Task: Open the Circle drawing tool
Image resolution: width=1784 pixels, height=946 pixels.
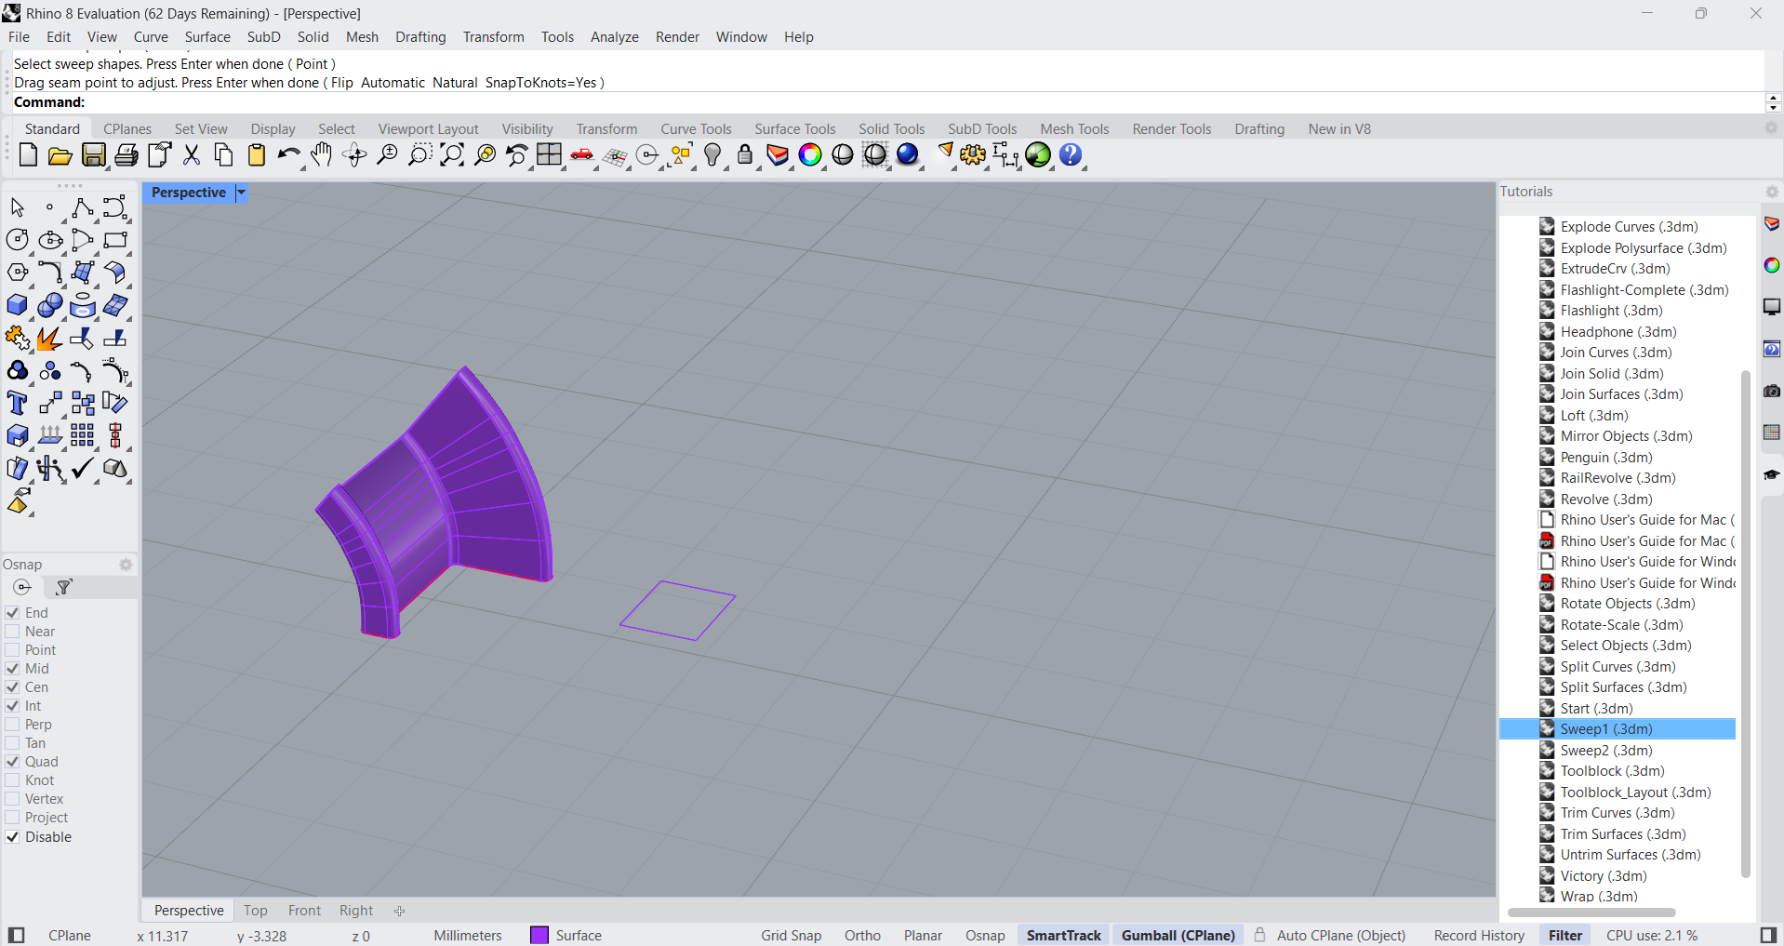Action: (18, 240)
